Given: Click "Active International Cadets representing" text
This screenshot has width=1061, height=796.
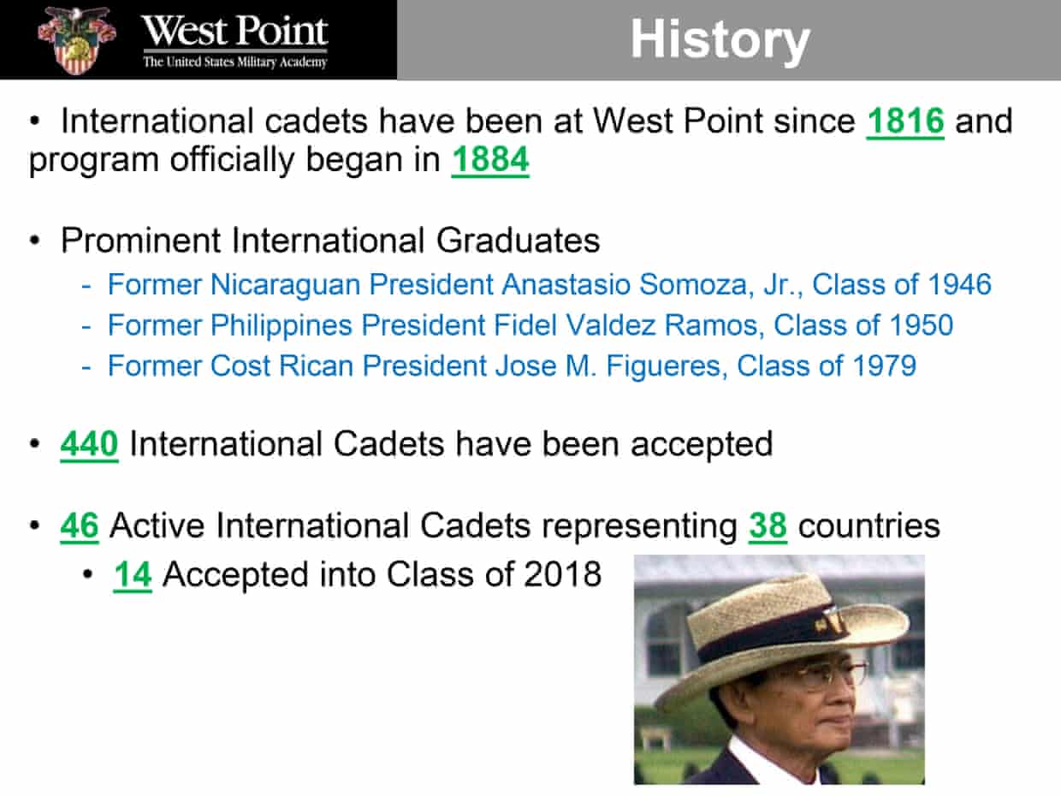Looking at the screenshot, I should 423,526.
